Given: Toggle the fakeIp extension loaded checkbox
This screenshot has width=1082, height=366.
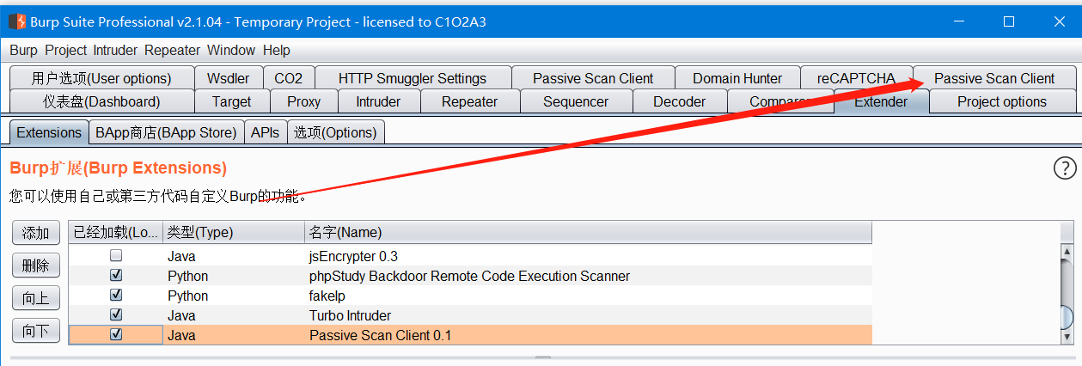Looking at the screenshot, I should tap(116, 296).
